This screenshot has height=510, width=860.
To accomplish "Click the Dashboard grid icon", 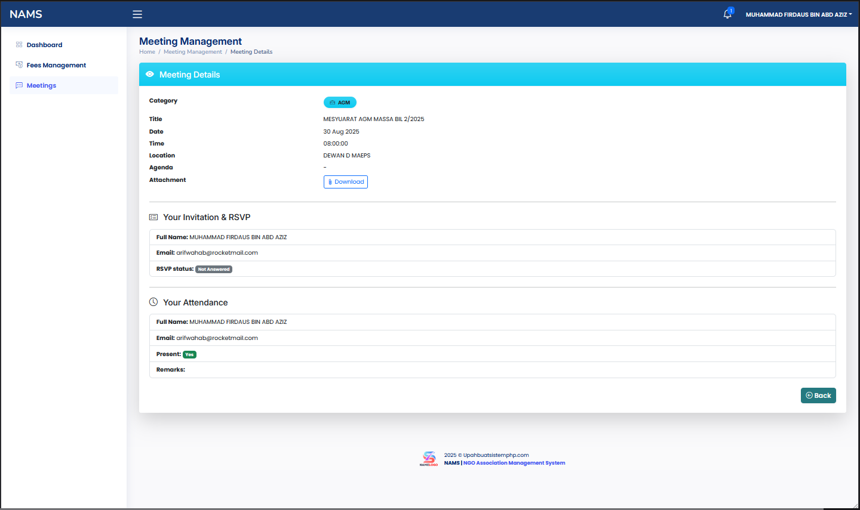I will (x=19, y=45).
